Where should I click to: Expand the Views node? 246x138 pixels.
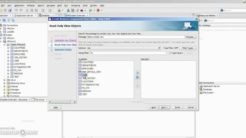tap(4, 80)
